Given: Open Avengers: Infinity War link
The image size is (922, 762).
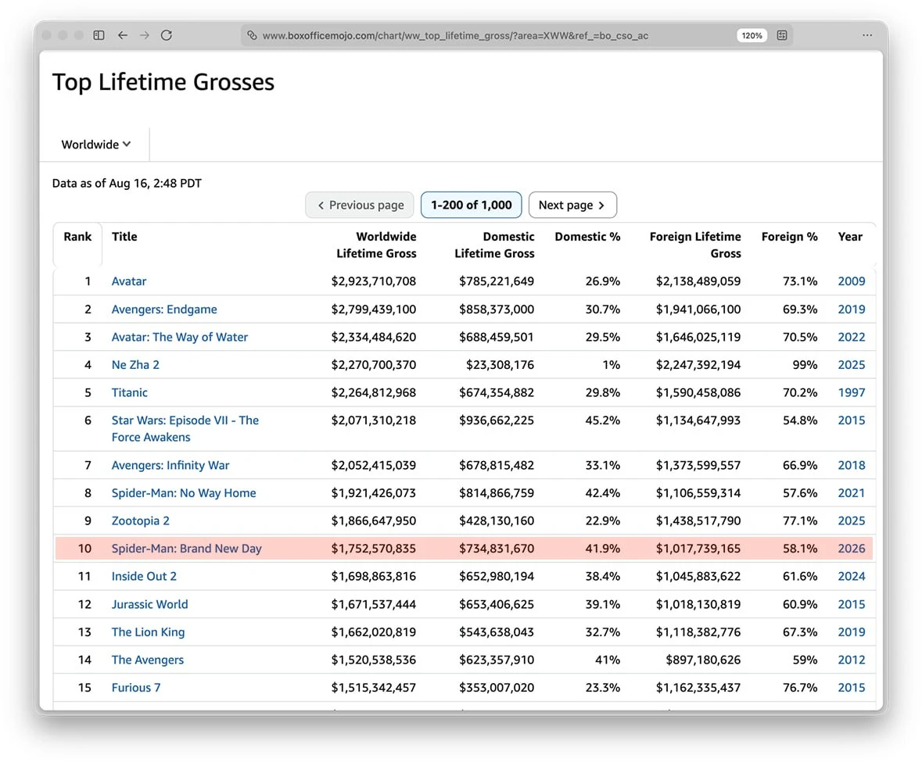Looking at the screenshot, I should [170, 465].
